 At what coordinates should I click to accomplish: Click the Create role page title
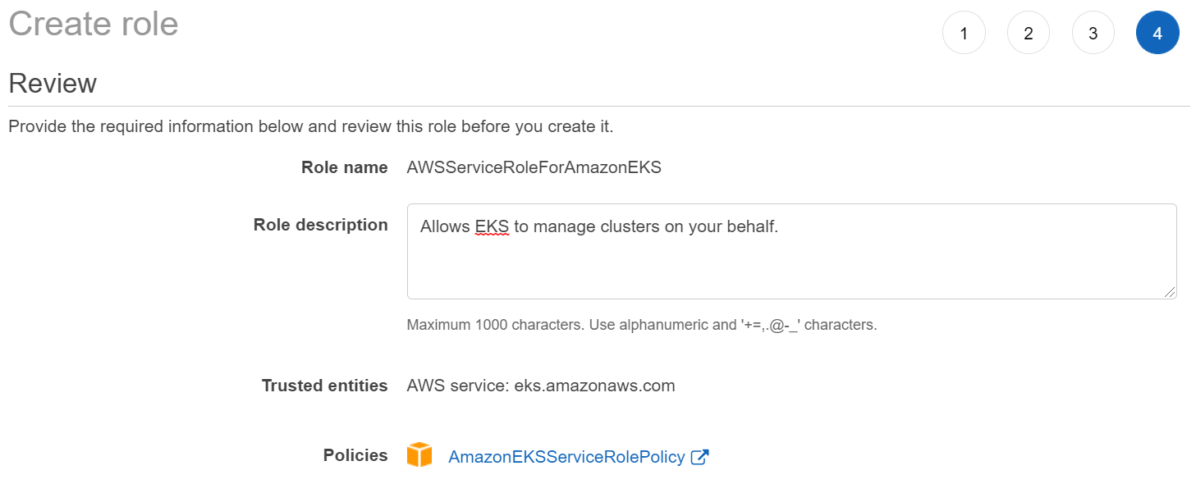[94, 24]
